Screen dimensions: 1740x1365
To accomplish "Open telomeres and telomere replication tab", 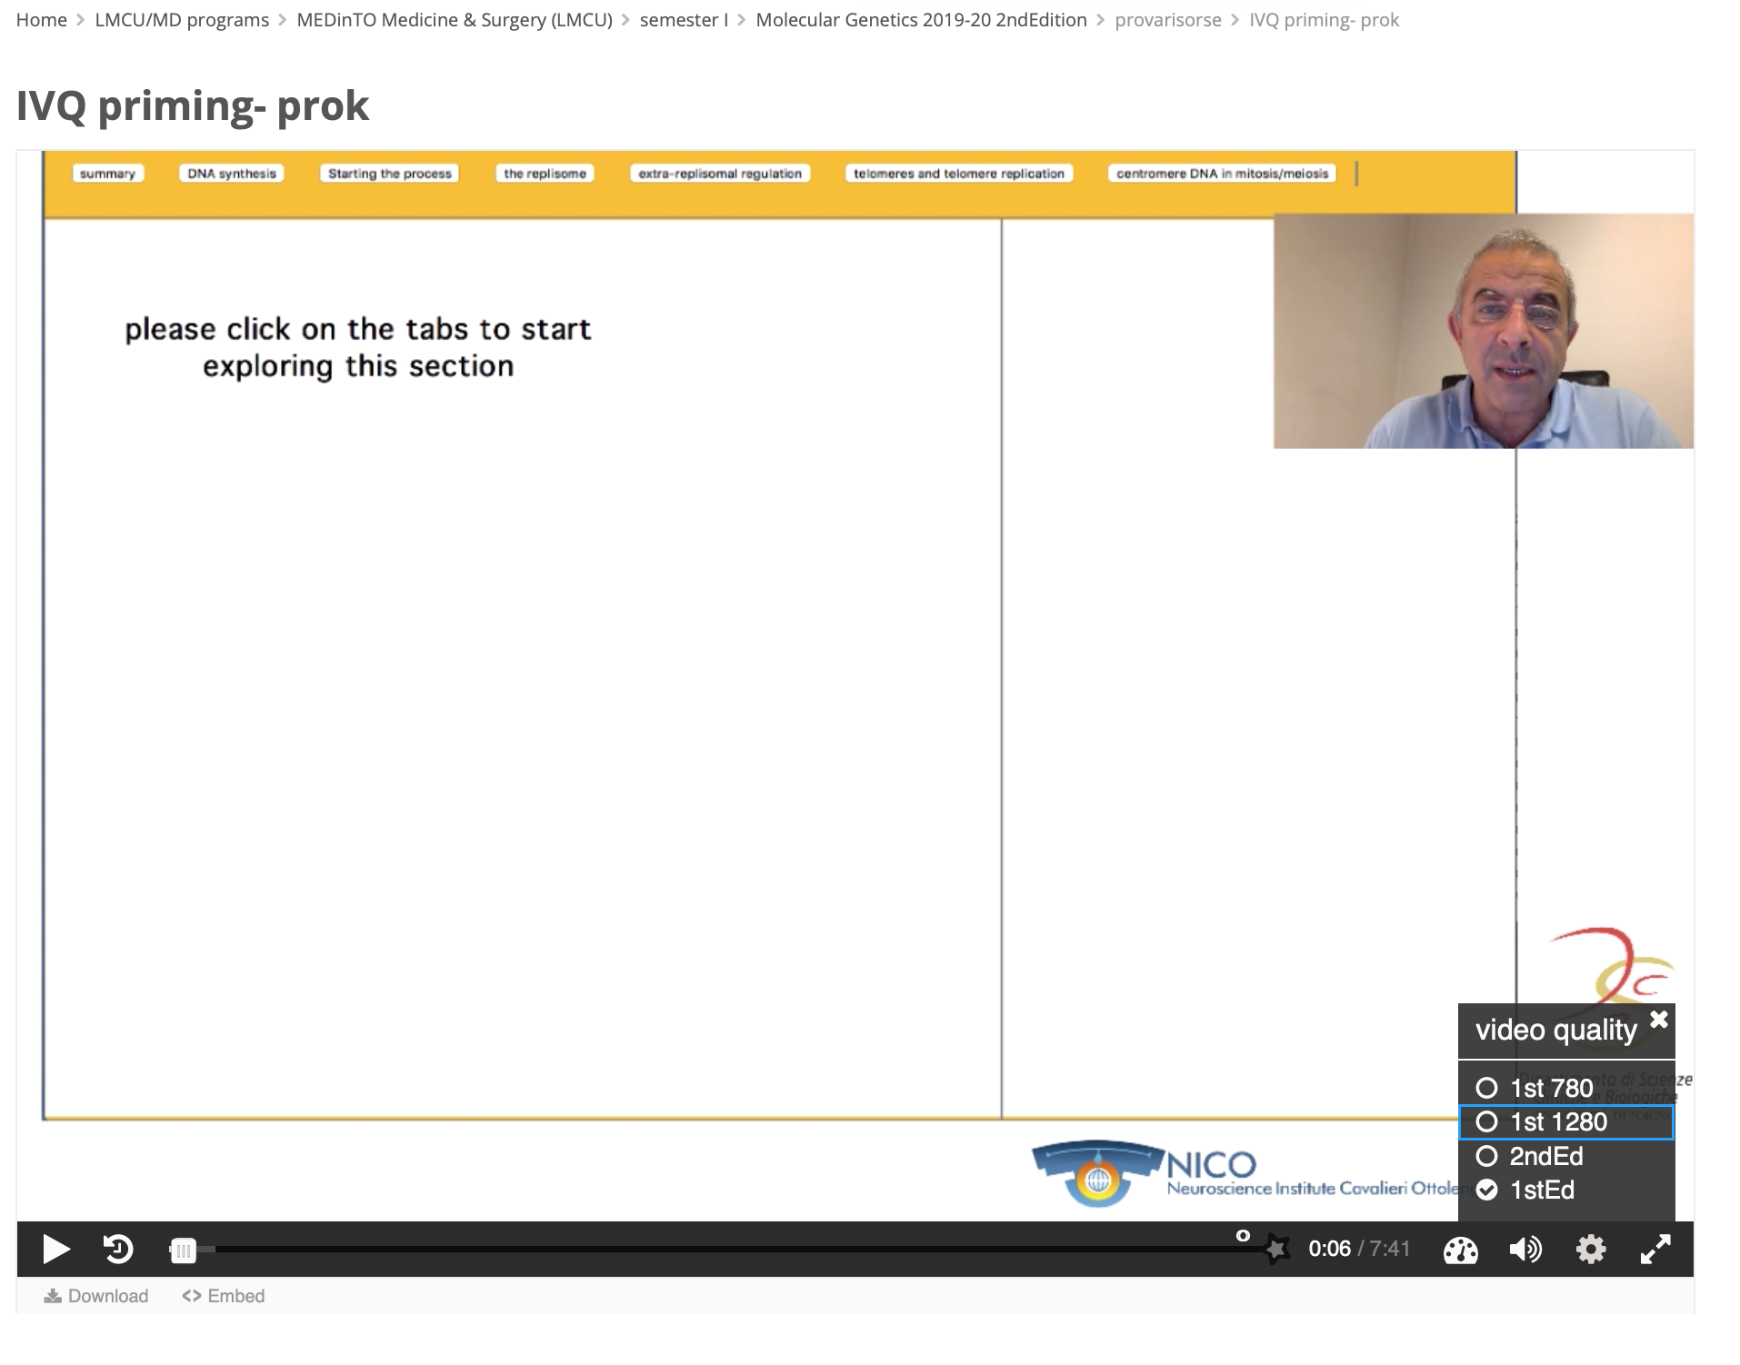I will point(959,174).
